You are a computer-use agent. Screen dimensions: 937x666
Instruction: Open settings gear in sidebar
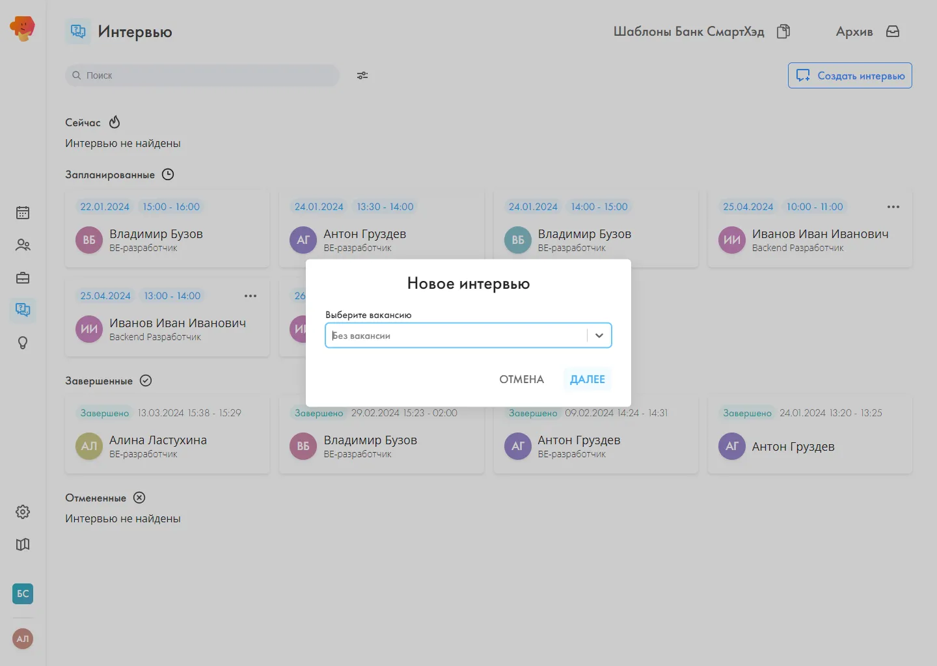click(x=23, y=512)
